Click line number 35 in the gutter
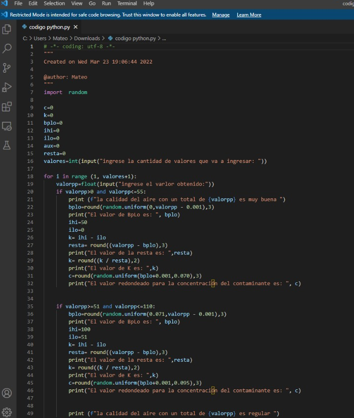354x418 pixels. coord(30,306)
